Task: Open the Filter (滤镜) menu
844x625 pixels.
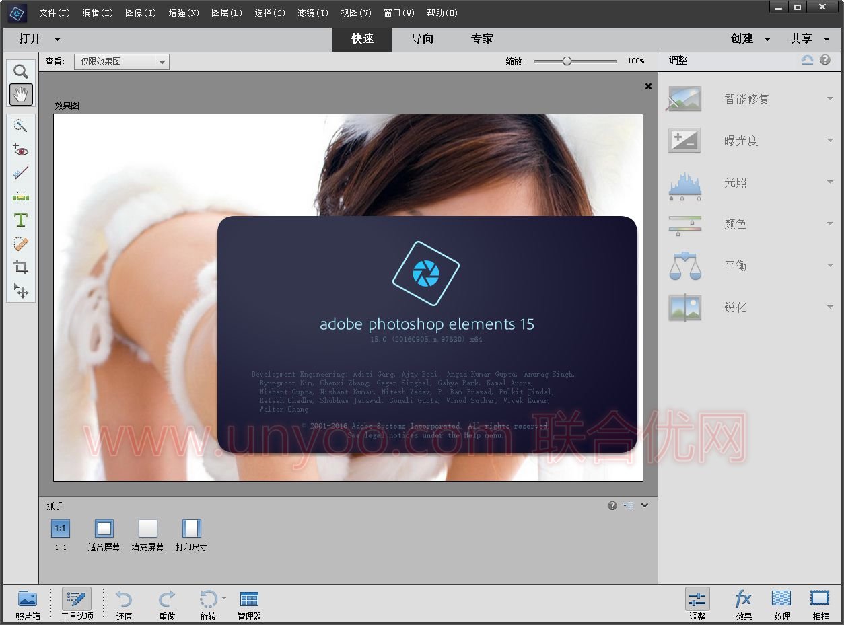Action: tap(313, 13)
